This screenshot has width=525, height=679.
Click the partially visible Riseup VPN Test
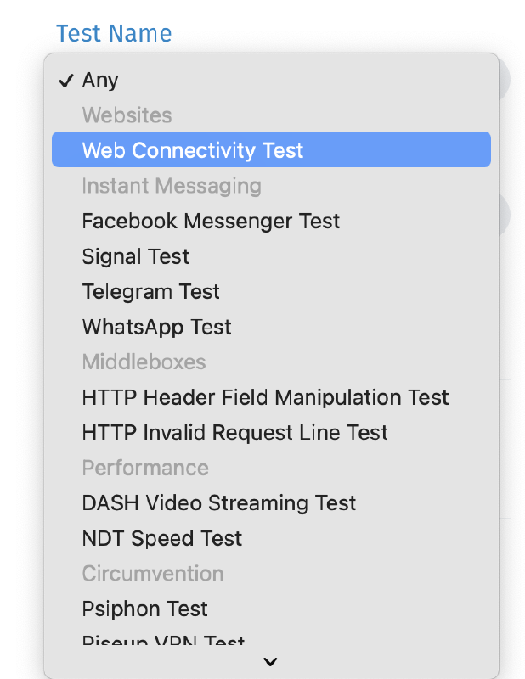click(x=163, y=642)
